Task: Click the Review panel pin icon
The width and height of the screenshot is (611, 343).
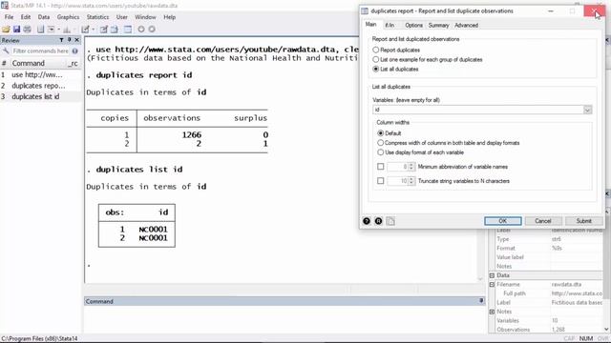Action: point(69,40)
